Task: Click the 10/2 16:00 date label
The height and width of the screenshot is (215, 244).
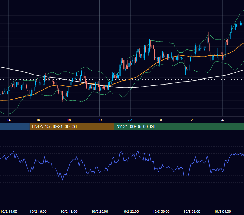Action: coord(38,212)
